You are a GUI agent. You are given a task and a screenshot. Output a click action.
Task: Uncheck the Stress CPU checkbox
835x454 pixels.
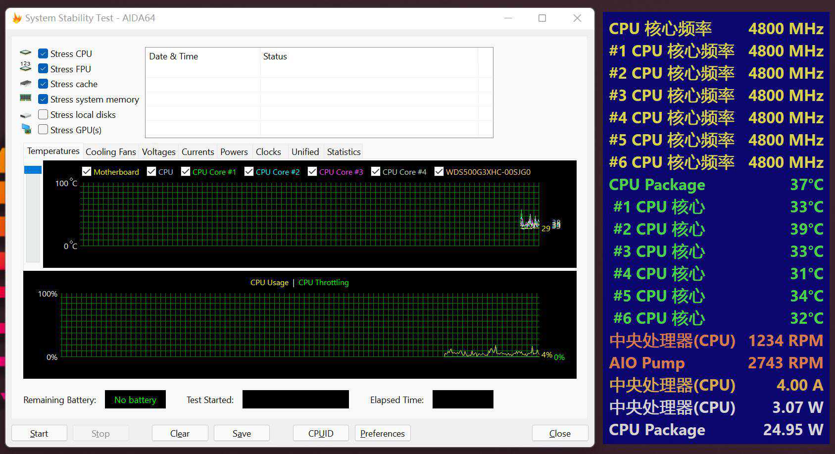[43, 53]
